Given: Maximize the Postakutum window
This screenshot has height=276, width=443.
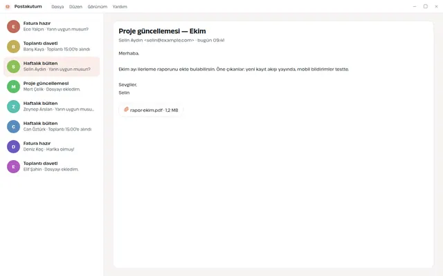Looking at the screenshot, I should pos(425,6).
